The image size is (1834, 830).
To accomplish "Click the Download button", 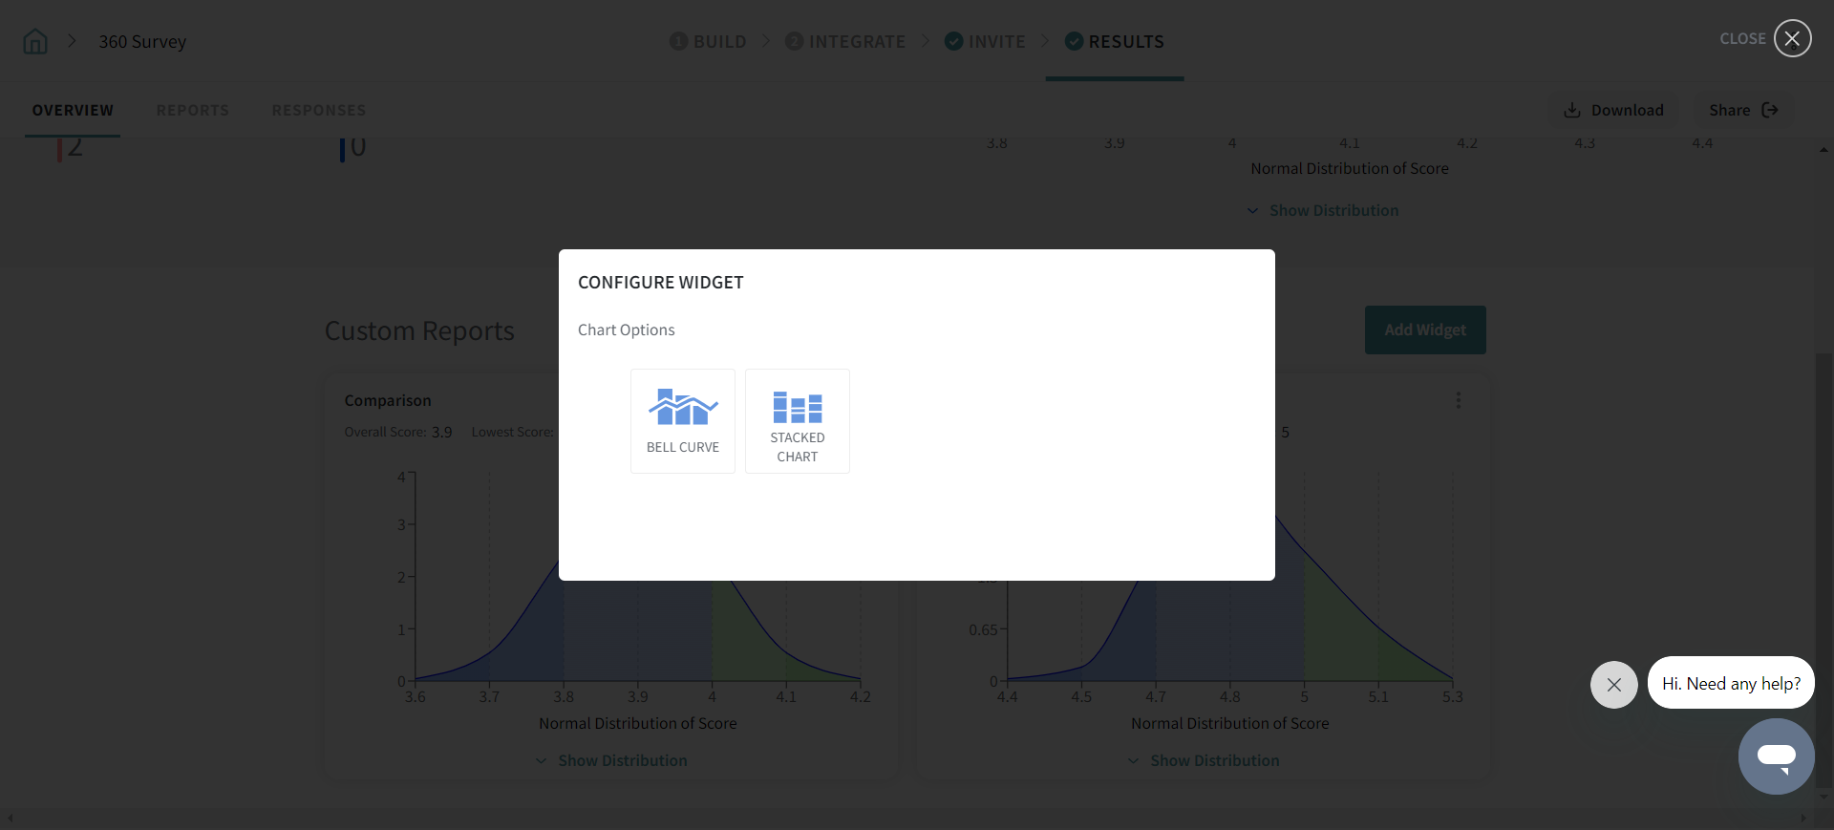I will coord(1613,111).
